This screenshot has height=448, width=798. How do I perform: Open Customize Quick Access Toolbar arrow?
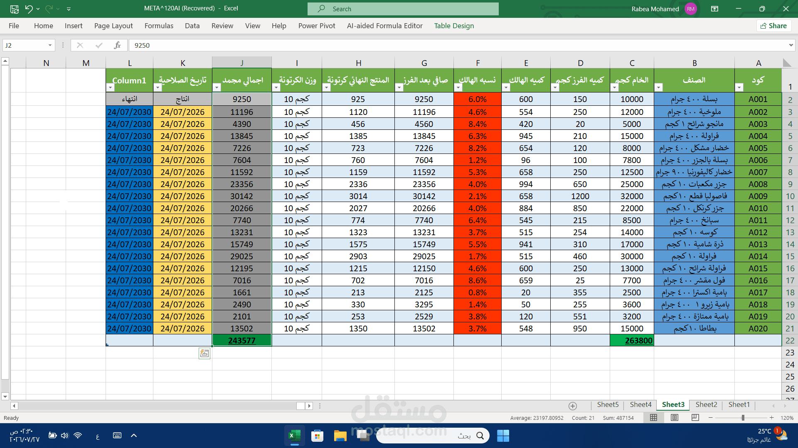point(69,9)
